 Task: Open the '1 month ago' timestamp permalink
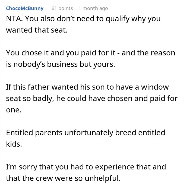coord(93,8)
